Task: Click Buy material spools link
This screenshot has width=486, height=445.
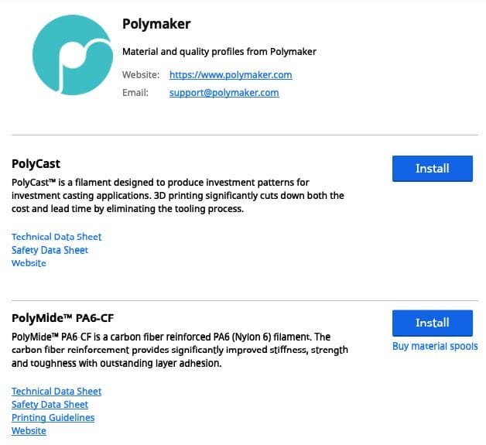Action: click(435, 346)
